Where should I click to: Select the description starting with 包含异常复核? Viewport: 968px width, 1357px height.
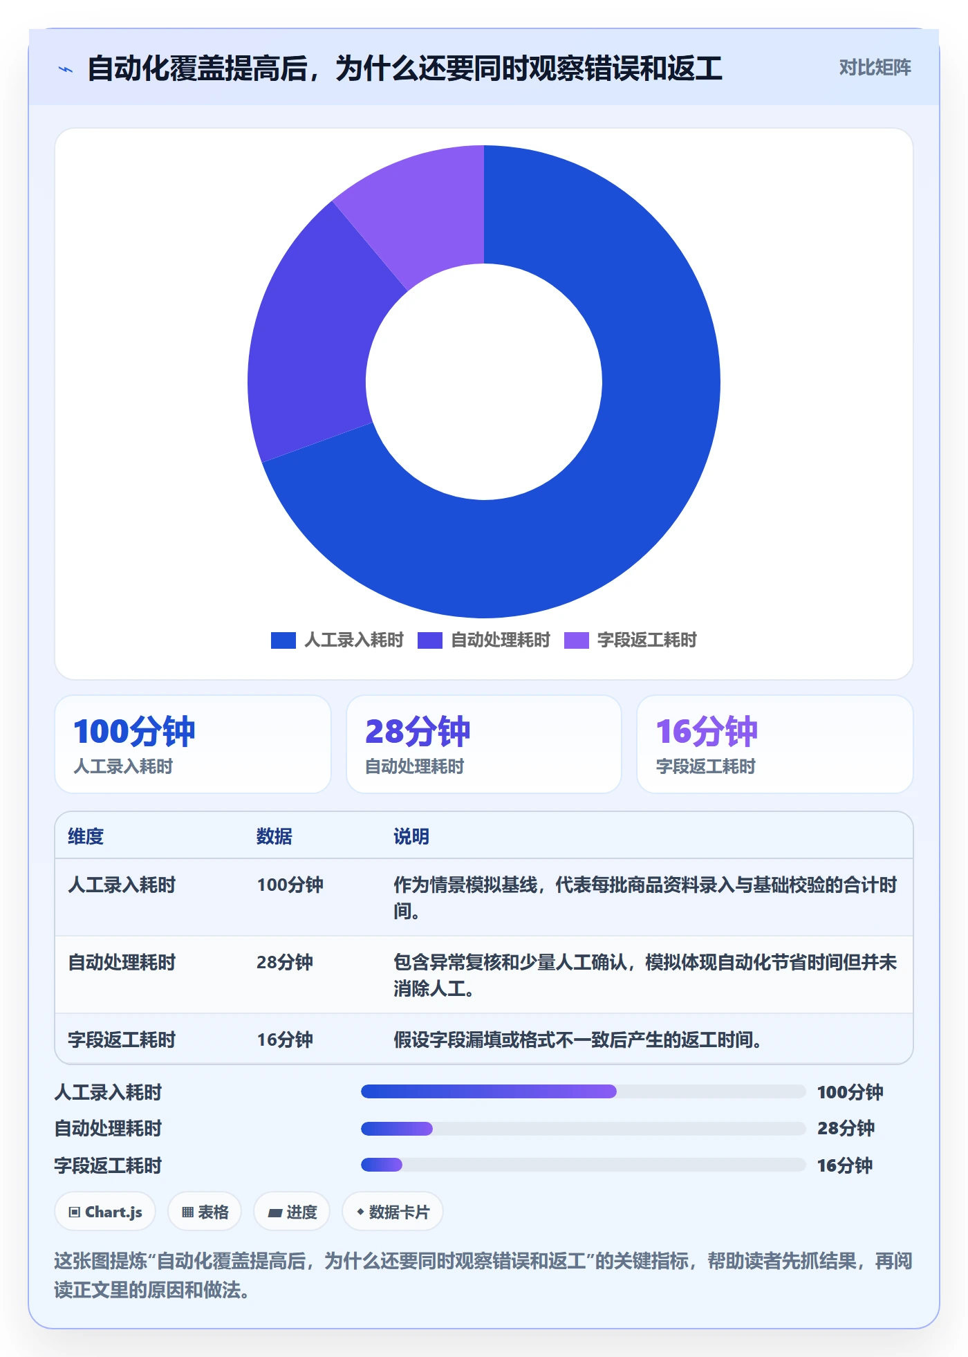(x=645, y=975)
